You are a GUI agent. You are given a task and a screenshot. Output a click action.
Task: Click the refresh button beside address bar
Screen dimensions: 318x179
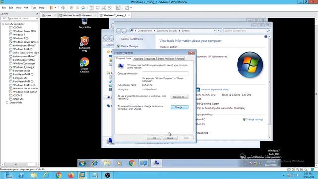click(x=219, y=31)
